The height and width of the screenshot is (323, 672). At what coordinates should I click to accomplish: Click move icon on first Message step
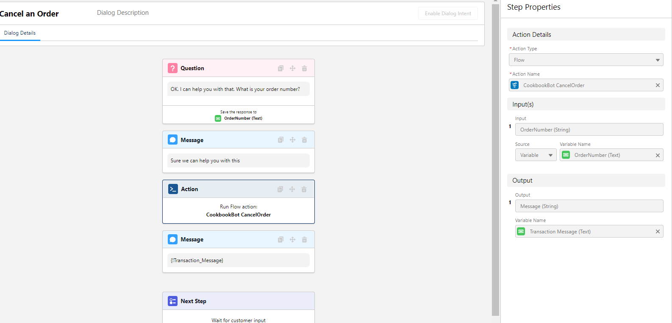tap(292, 140)
